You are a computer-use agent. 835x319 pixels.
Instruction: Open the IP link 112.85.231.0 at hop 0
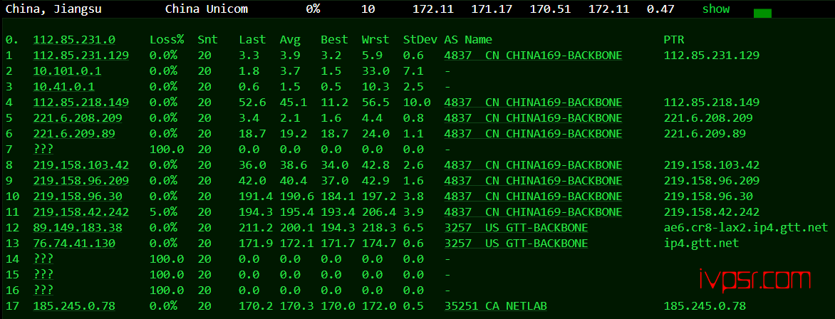click(x=74, y=40)
